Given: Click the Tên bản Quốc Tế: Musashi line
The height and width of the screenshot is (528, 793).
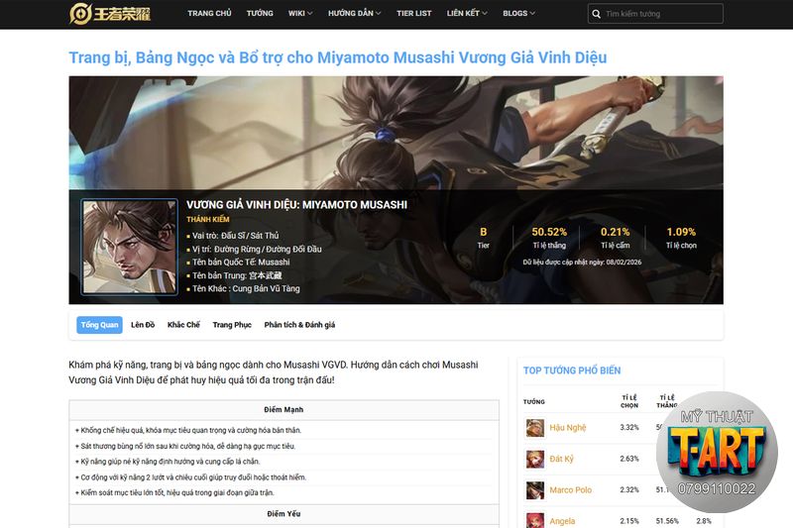Looking at the screenshot, I should (238, 263).
